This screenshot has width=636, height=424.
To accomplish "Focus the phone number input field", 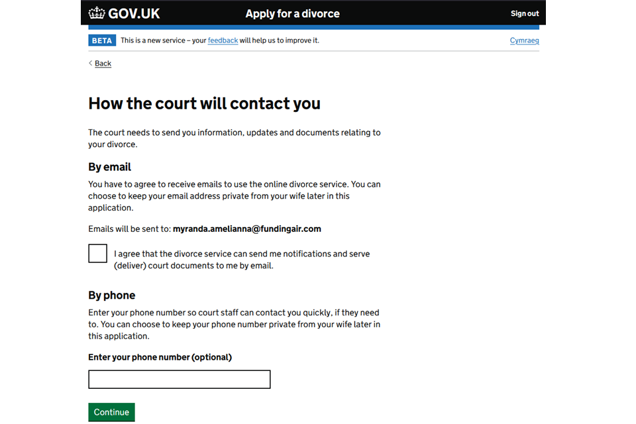I will (x=180, y=380).
